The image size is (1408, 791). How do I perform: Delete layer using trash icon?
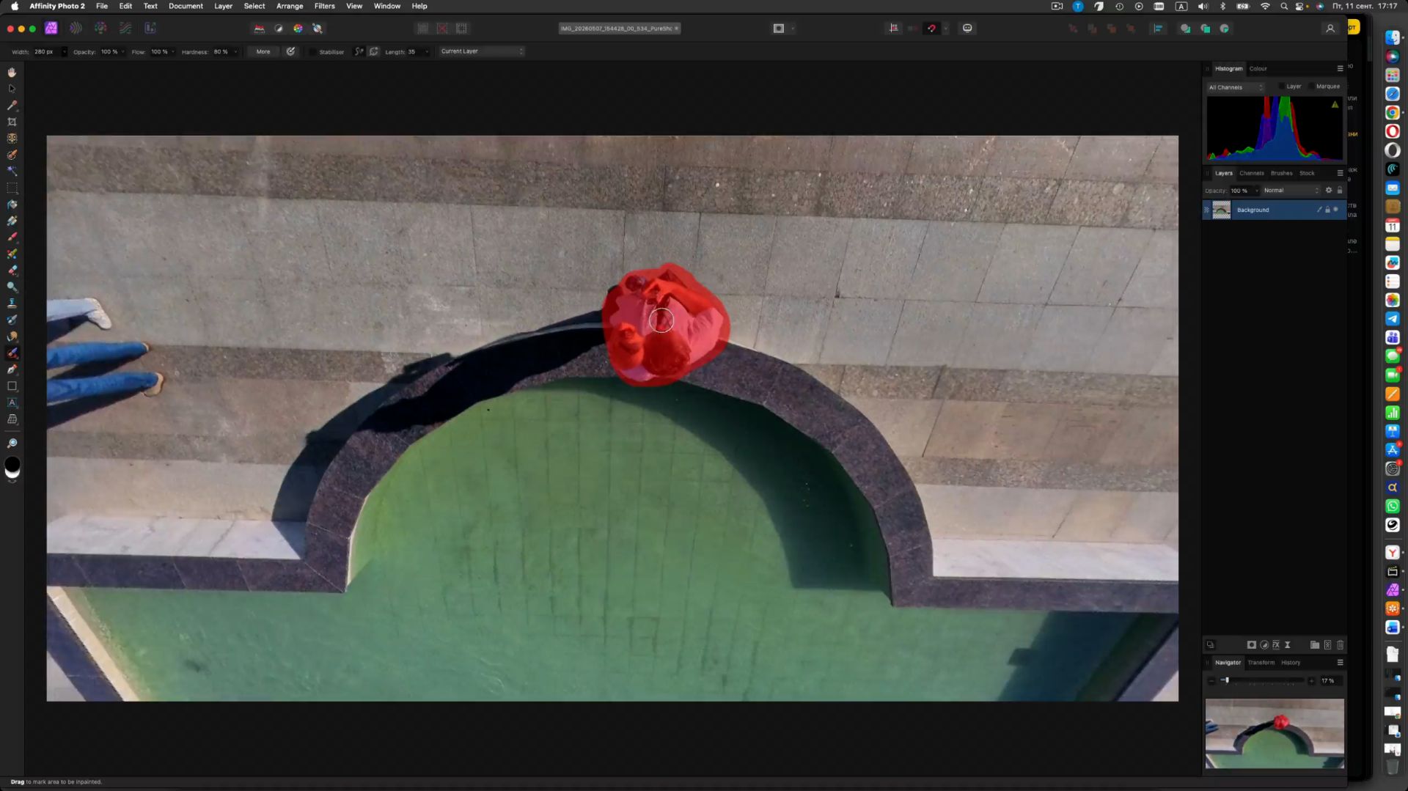1340,645
